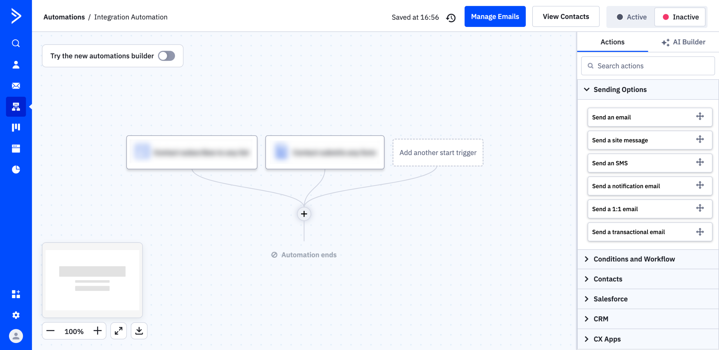Switch to the AI Builder tab
The image size is (719, 350).
[x=684, y=42]
